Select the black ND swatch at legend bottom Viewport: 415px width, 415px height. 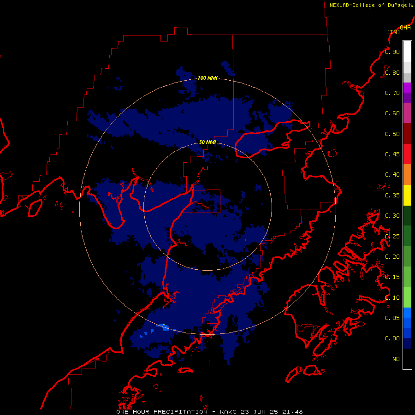tap(407, 359)
